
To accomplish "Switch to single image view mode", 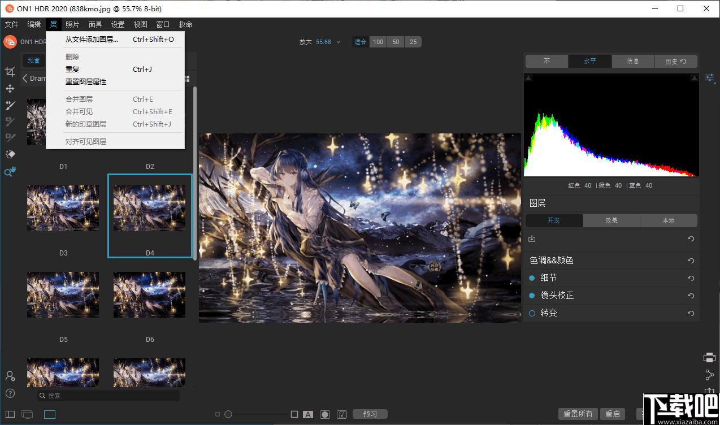I will (x=50, y=414).
